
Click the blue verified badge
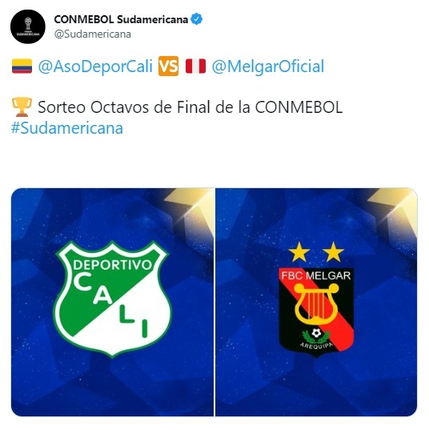pos(197,19)
